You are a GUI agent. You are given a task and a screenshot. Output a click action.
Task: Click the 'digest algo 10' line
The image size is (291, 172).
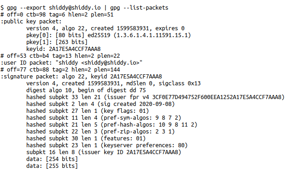[x=86, y=90]
